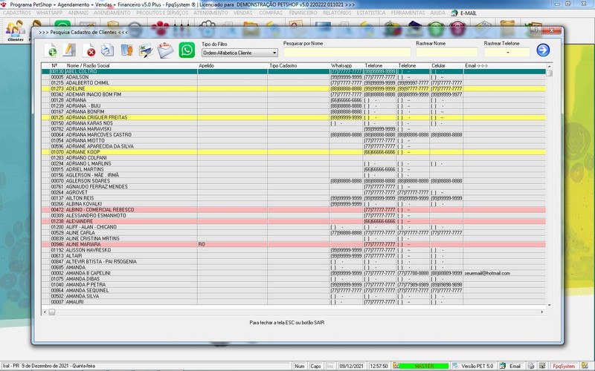Click the seuemail@hotmail.com email cell
Screen dimensions: 595x371
[487, 273]
